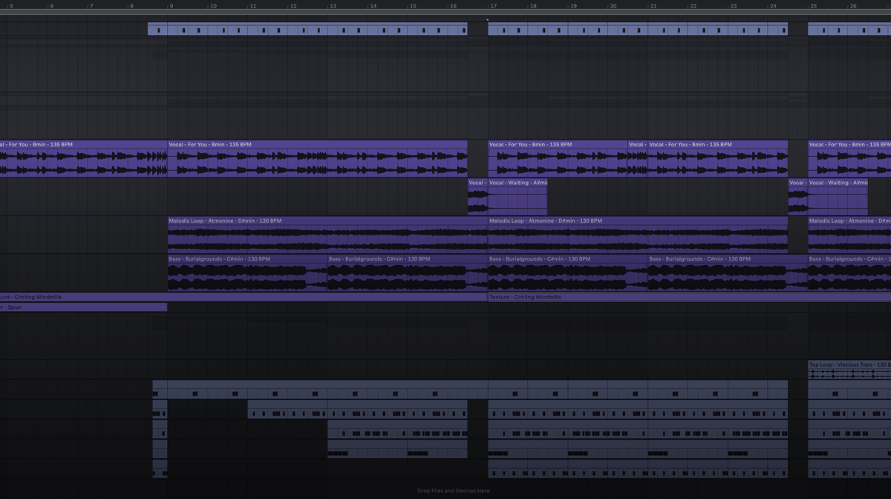Click the Drop Files and Devices Here text
Image resolution: width=891 pixels, height=499 pixels.
click(x=453, y=491)
